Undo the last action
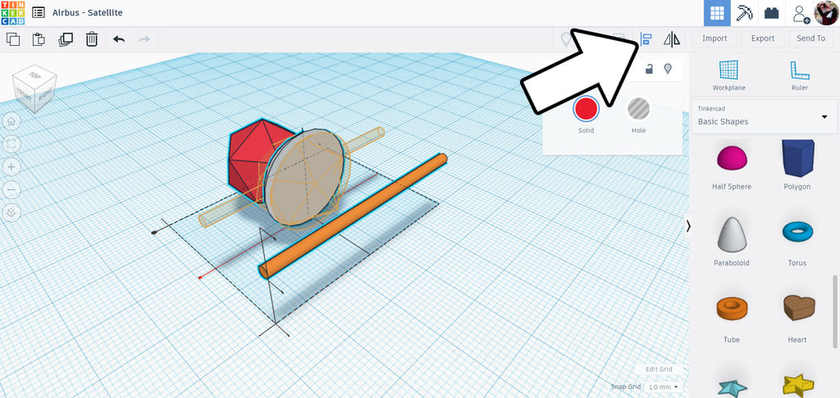 tap(119, 39)
